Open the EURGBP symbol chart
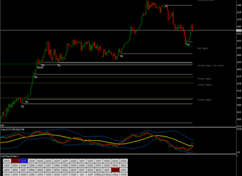Viewport: 242px width, 176px height. tap(24, 165)
